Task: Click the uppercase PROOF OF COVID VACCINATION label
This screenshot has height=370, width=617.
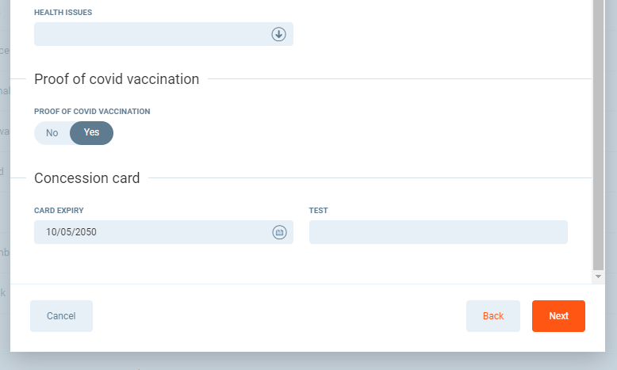Action: (x=92, y=112)
